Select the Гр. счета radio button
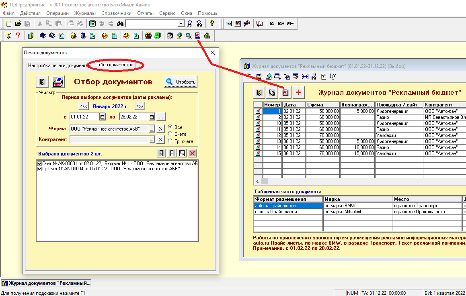466x296 pixels. (170, 141)
